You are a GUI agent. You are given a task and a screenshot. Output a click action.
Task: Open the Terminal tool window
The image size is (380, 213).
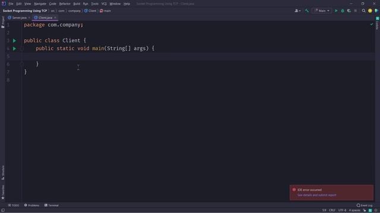[52, 205]
